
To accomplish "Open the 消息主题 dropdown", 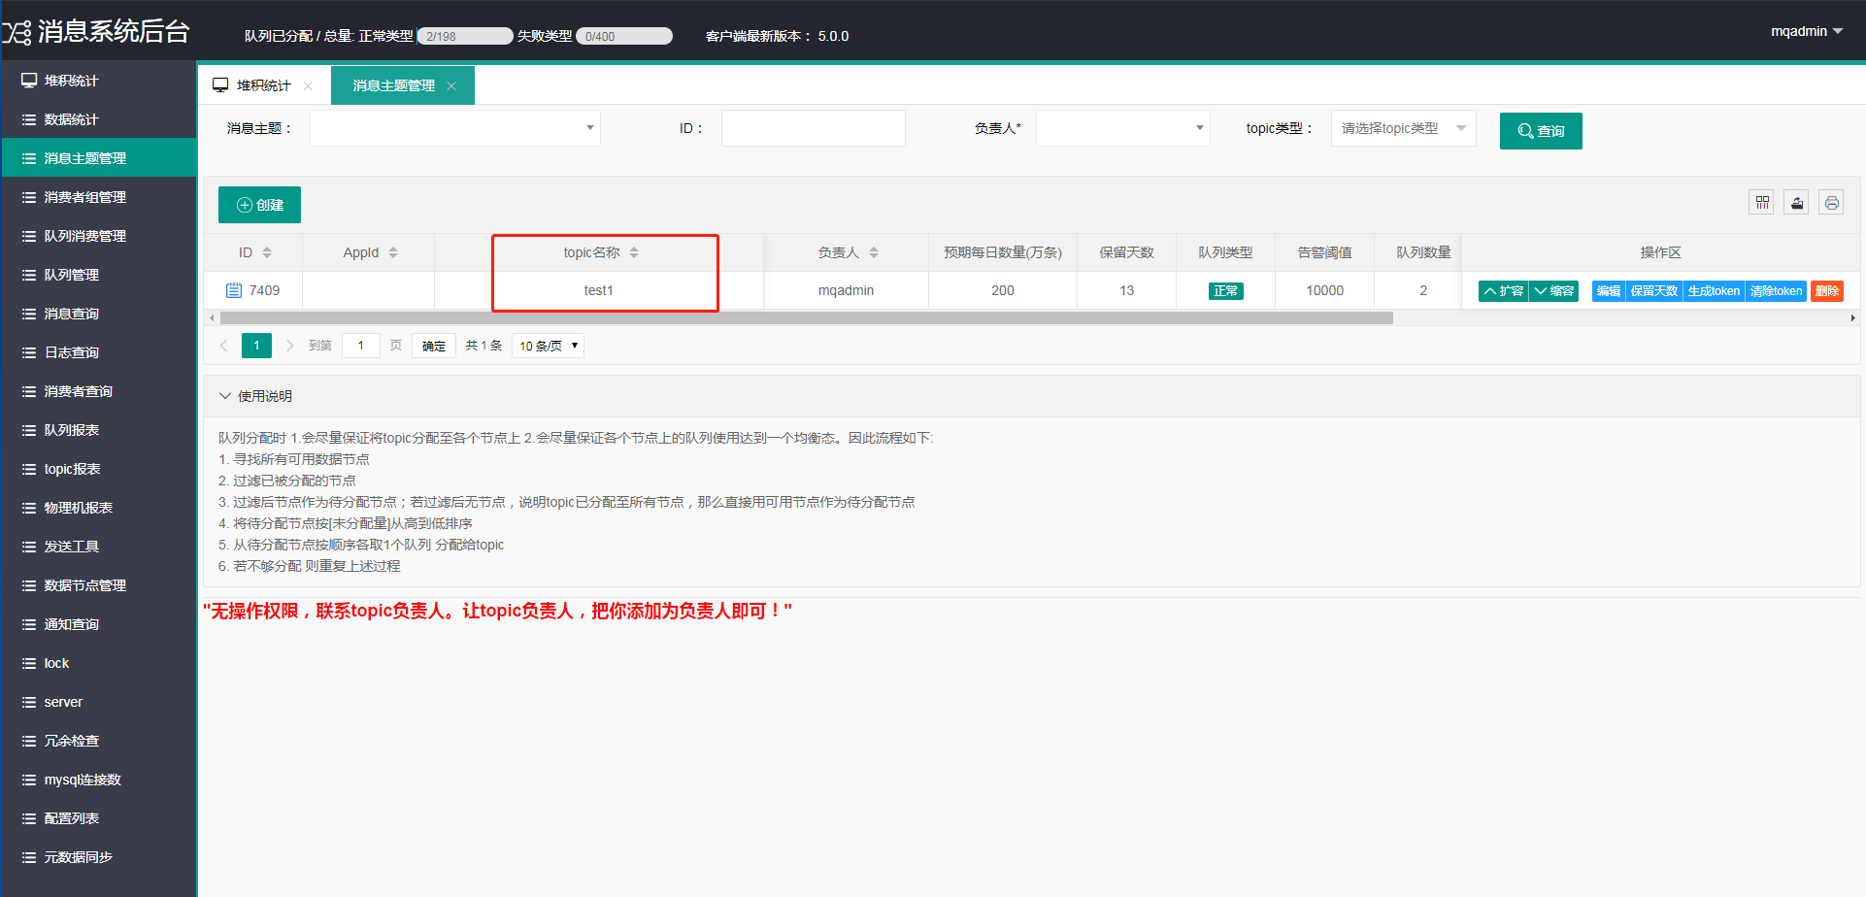I will click(454, 128).
